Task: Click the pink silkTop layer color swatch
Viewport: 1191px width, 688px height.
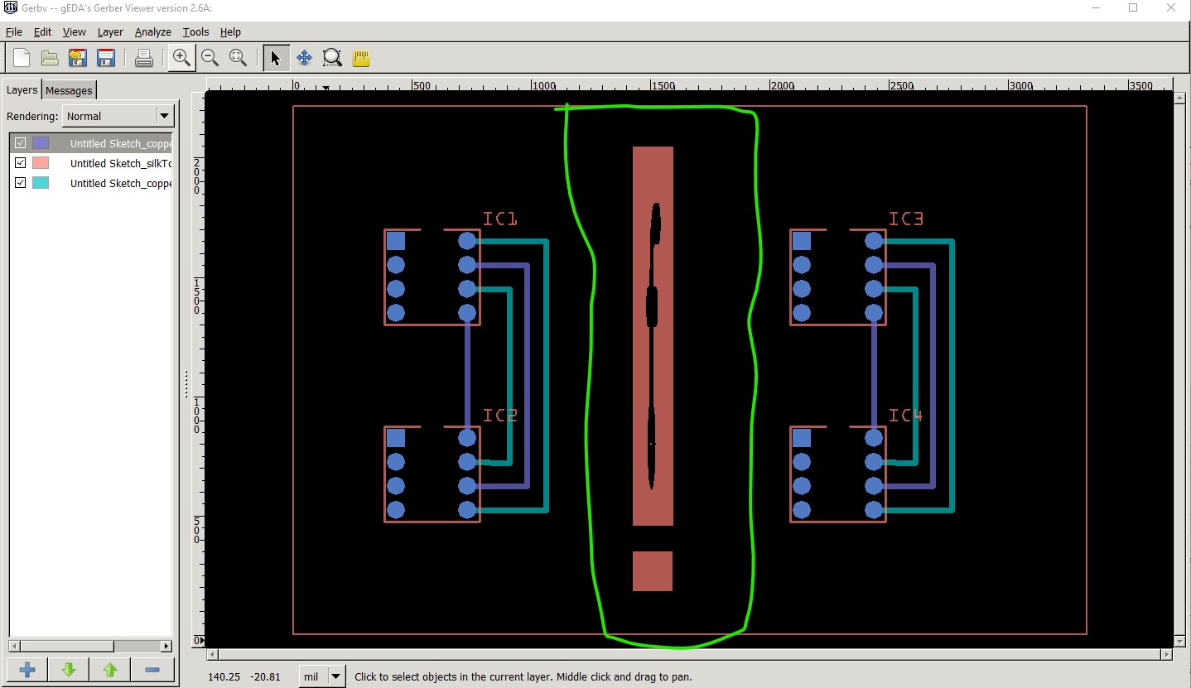Action: pos(41,163)
